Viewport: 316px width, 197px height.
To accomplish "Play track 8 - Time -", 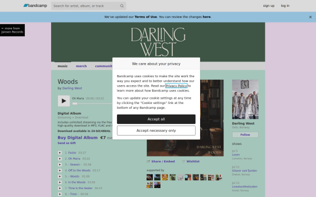I will [60, 194].
